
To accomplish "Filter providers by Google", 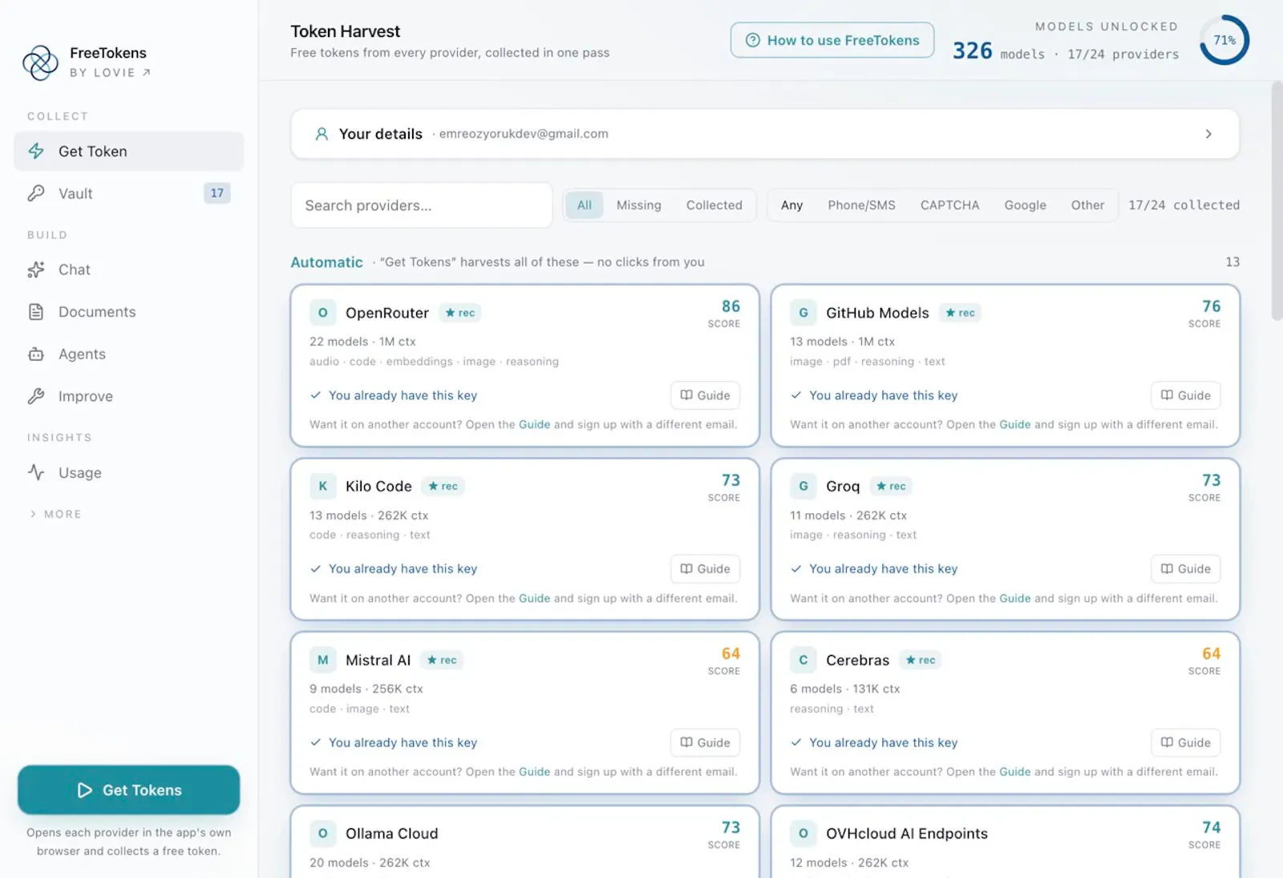I will pyautogui.click(x=1026, y=205).
